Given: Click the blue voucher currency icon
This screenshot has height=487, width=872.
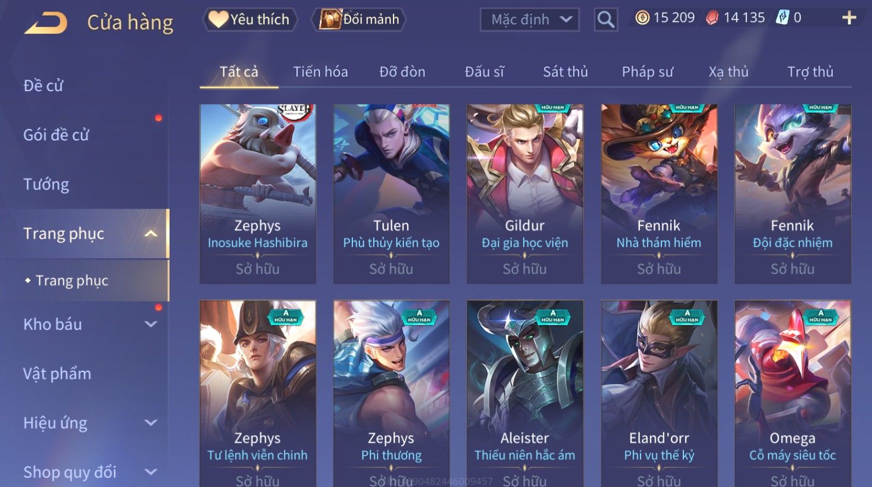Looking at the screenshot, I should (782, 17).
